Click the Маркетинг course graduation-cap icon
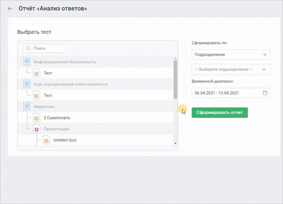The width and height of the screenshot is (283, 204). pos(27,106)
